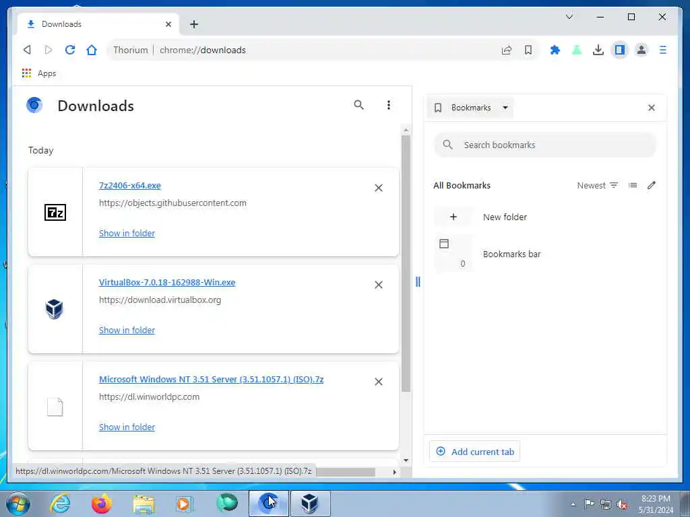The height and width of the screenshot is (517, 690).
Task: Show VirtualBox installer in folder
Action: 127,330
